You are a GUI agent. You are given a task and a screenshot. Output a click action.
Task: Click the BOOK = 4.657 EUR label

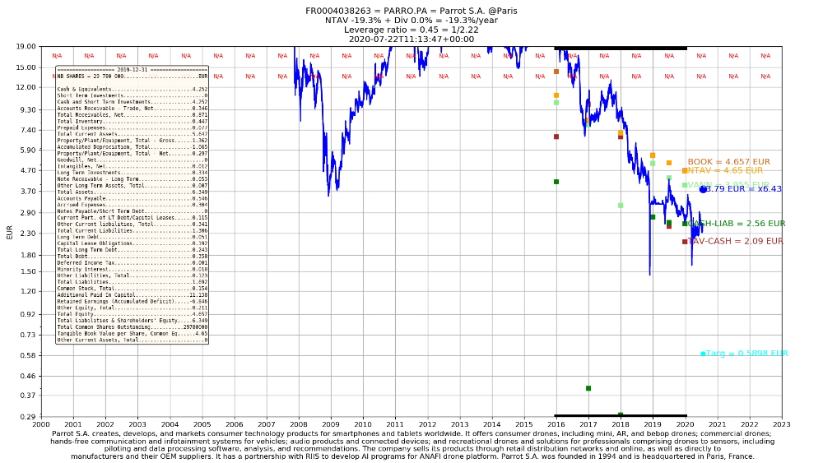click(728, 162)
